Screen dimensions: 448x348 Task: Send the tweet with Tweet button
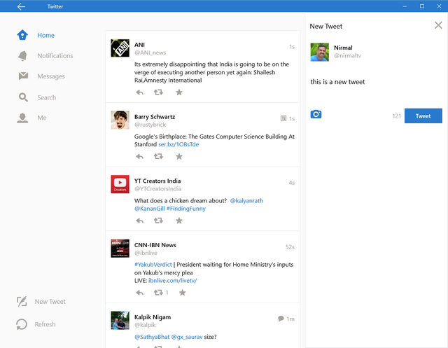tap(423, 116)
